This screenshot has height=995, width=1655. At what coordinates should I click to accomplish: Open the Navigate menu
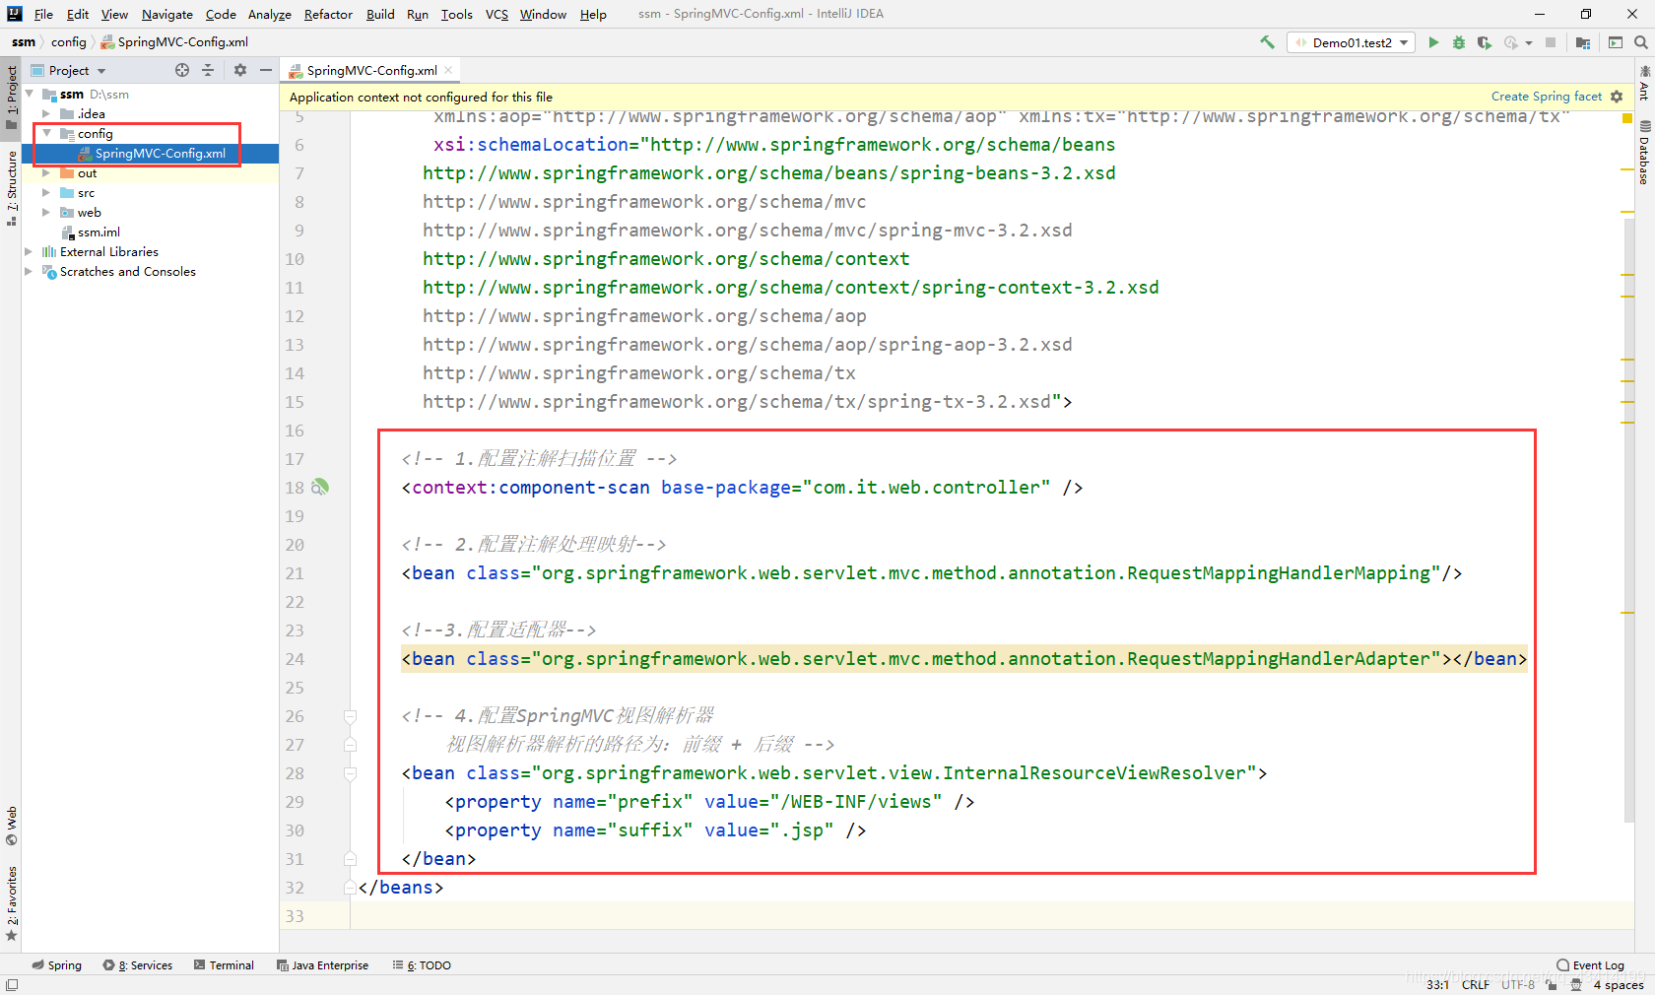pos(167,14)
